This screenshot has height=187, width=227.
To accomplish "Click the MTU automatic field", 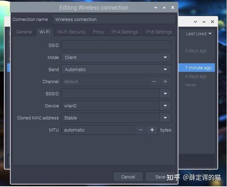I will pyautogui.click(x=98, y=130).
